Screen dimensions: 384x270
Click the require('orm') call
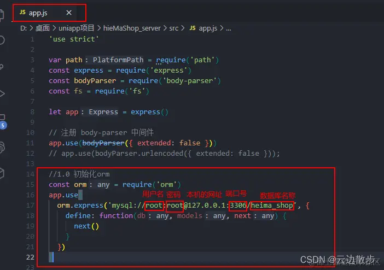pyautogui.click(x=152, y=185)
